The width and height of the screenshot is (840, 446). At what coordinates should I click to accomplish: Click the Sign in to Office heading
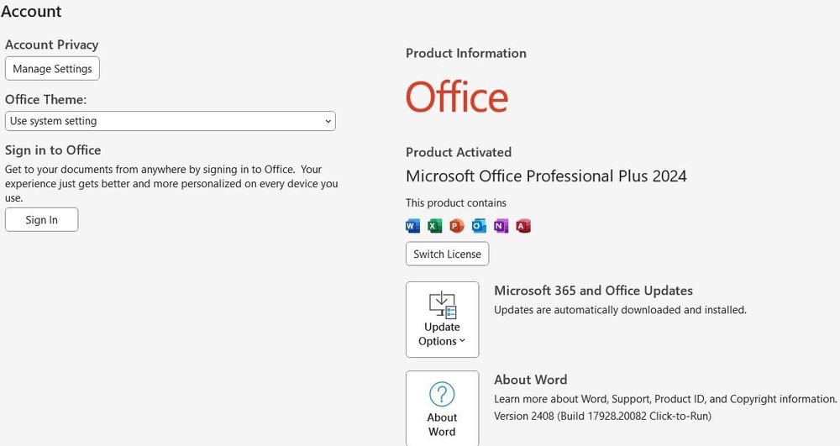(x=53, y=150)
